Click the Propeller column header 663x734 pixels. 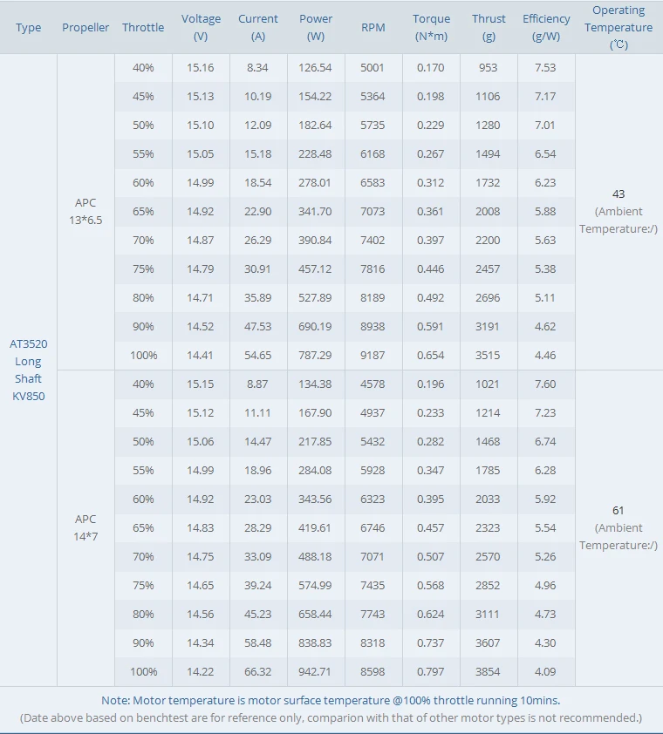(85, 28)
